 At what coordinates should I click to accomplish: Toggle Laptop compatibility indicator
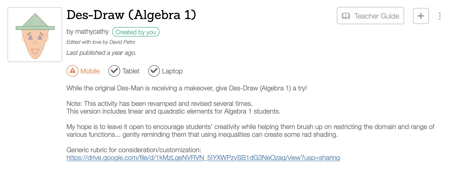[154, 71]
